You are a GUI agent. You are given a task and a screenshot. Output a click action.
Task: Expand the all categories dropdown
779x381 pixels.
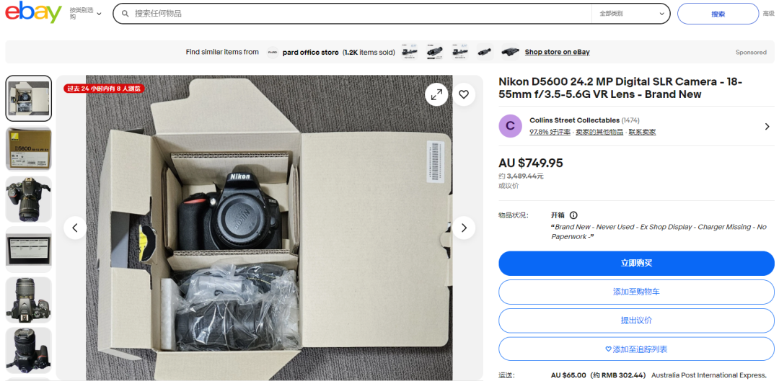click(x=631, y=14)
